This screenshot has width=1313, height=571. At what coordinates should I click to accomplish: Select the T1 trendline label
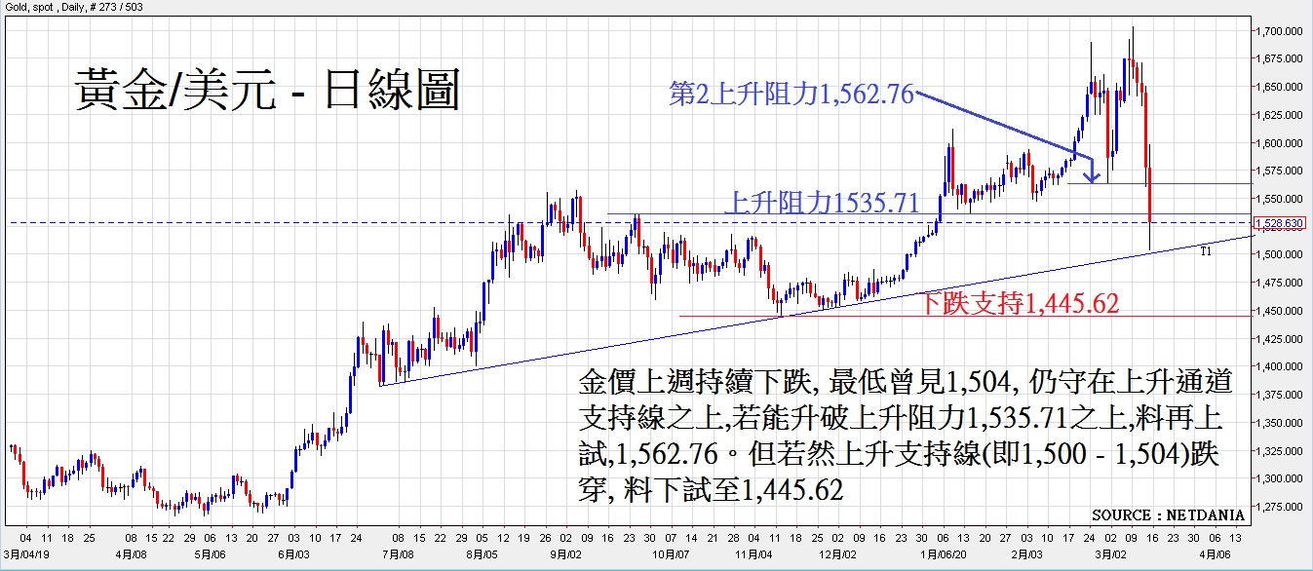[x=1206, y=251]
